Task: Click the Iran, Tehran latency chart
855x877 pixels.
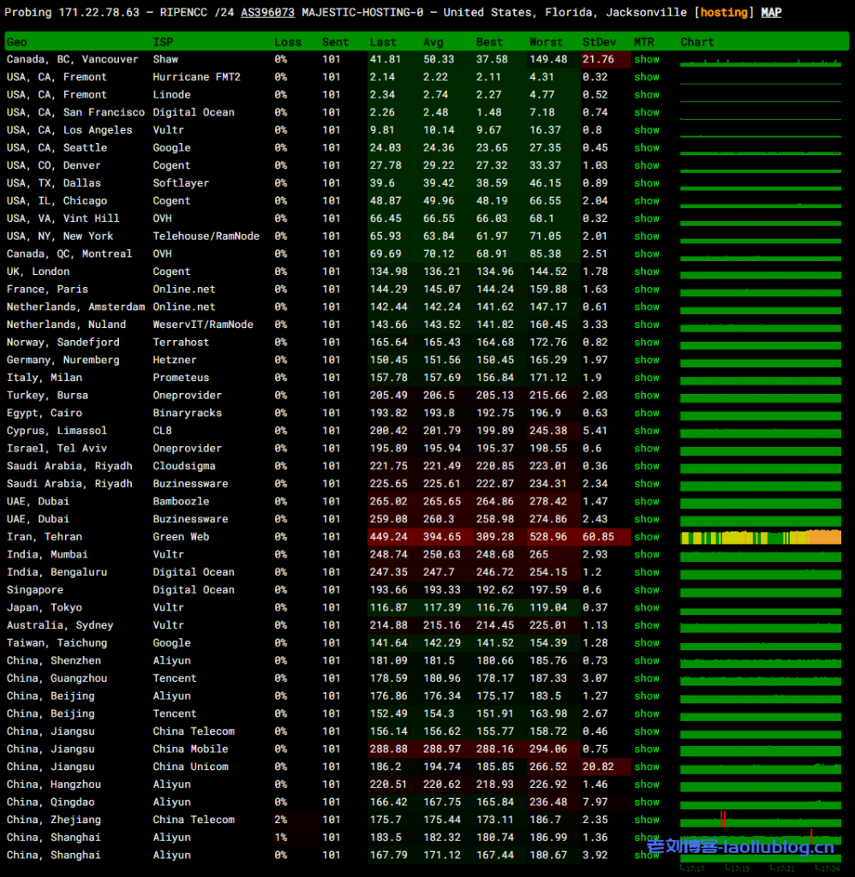Action: point(760,537)
